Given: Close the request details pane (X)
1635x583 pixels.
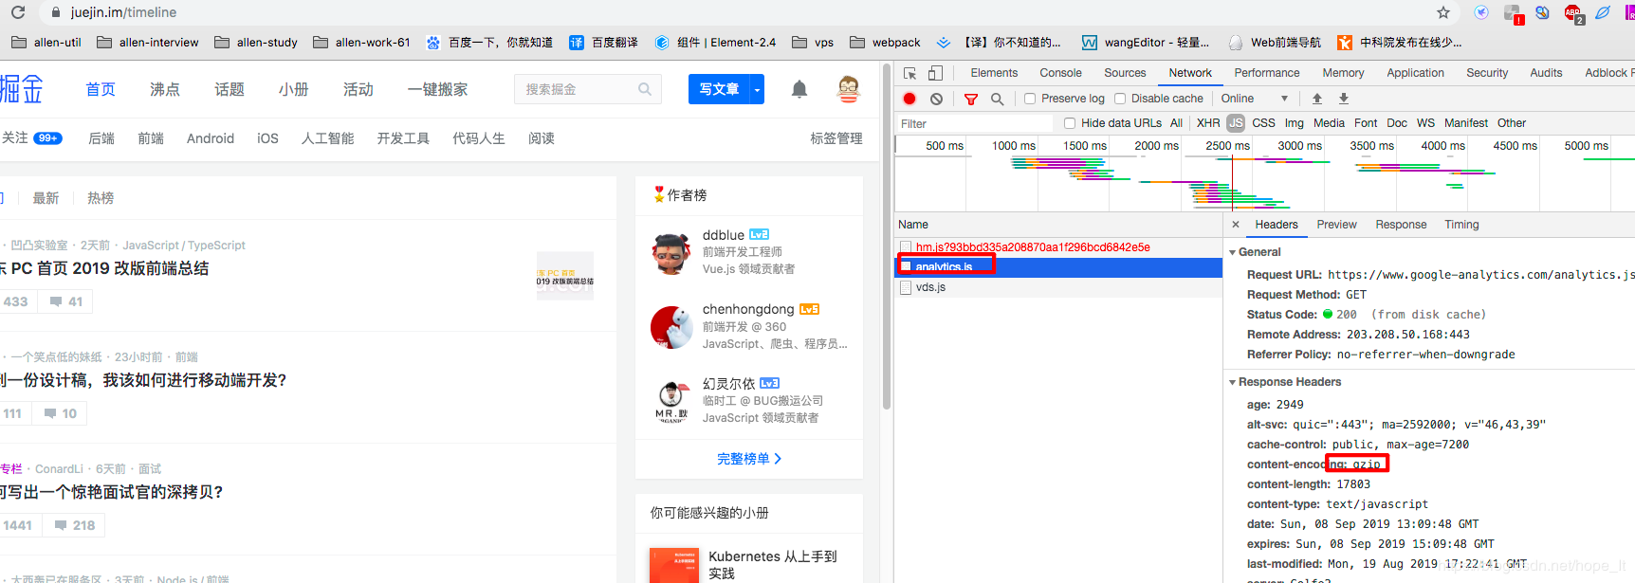Looking at the screenshot, I should (1236, 225).
